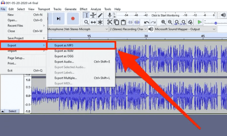Adjust the play-at-speed slider
227x136 pixels.
point(216,23)
